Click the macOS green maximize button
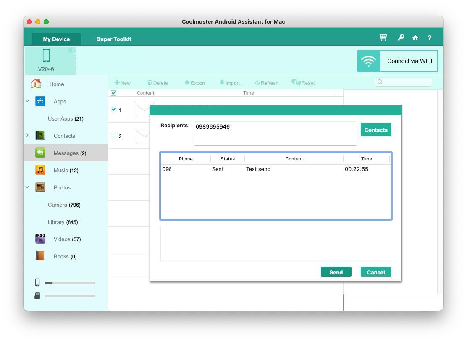The image size is (467, 342). click(46, 22)
